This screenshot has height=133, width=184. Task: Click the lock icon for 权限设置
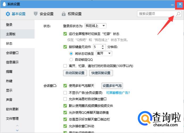click(x=64, y=14)
